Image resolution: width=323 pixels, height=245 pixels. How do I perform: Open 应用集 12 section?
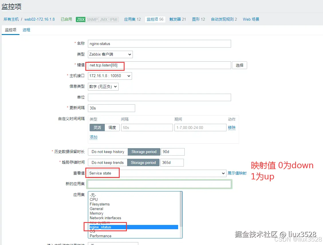pyautogui.click(x=132, y=19)
